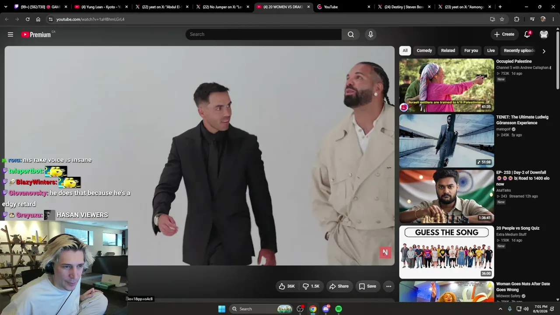Select the Related filter chip

pos(448,51)
